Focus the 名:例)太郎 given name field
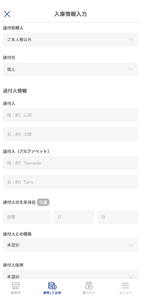 click(x=70, y=134)
